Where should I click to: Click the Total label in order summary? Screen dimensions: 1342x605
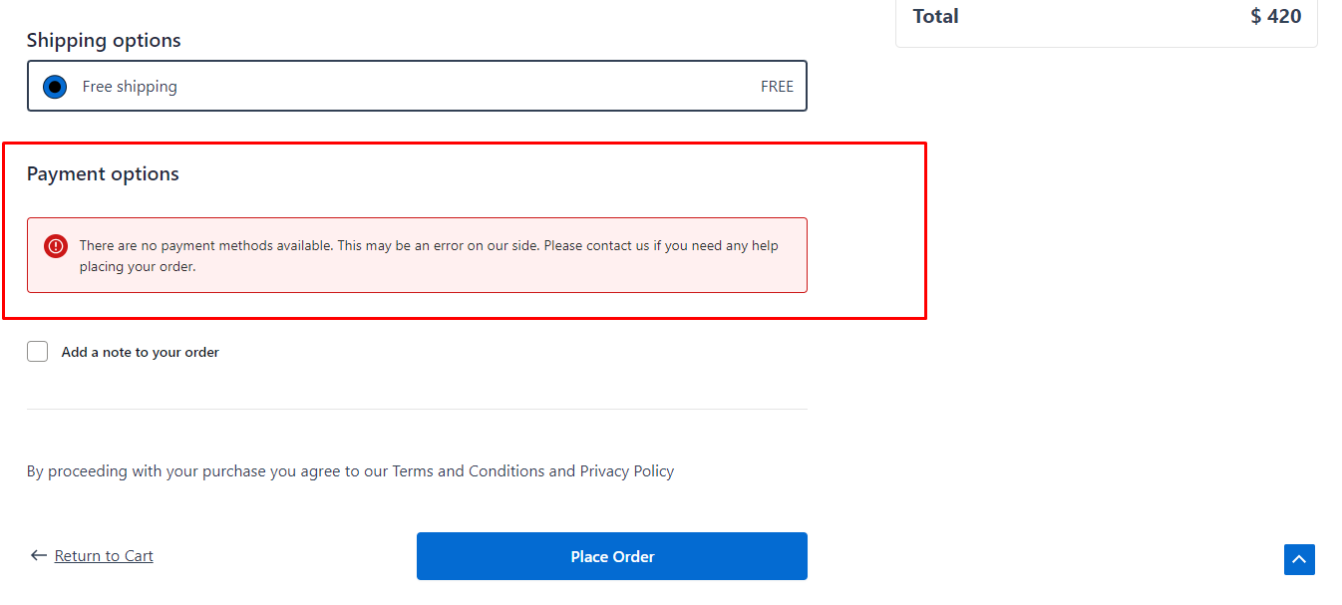coord(936,16)
